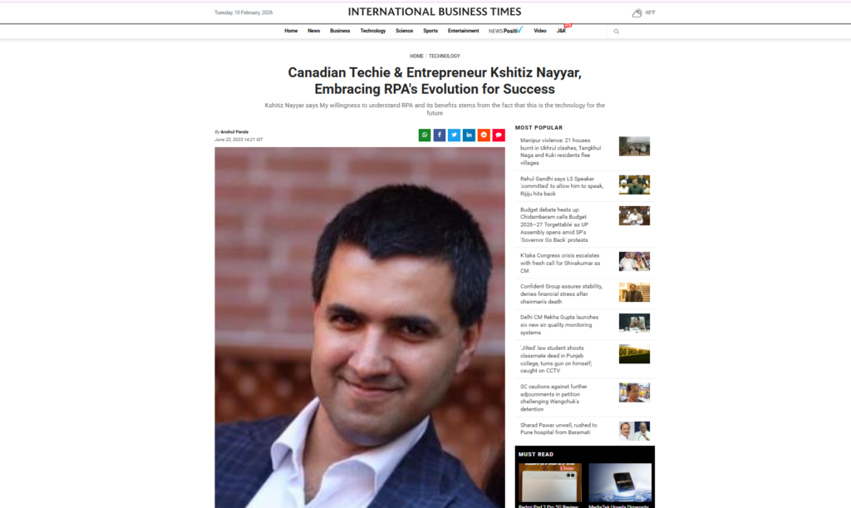Screen dimensions: 851x508
Task: Open the red comments icon
Action: click(499, 136)
